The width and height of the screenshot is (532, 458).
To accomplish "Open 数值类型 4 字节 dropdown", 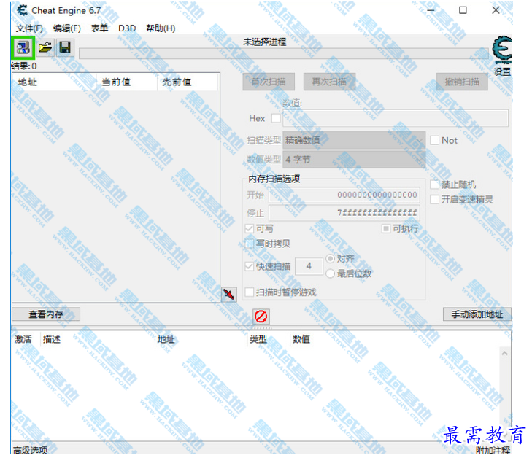I will 354,159.
